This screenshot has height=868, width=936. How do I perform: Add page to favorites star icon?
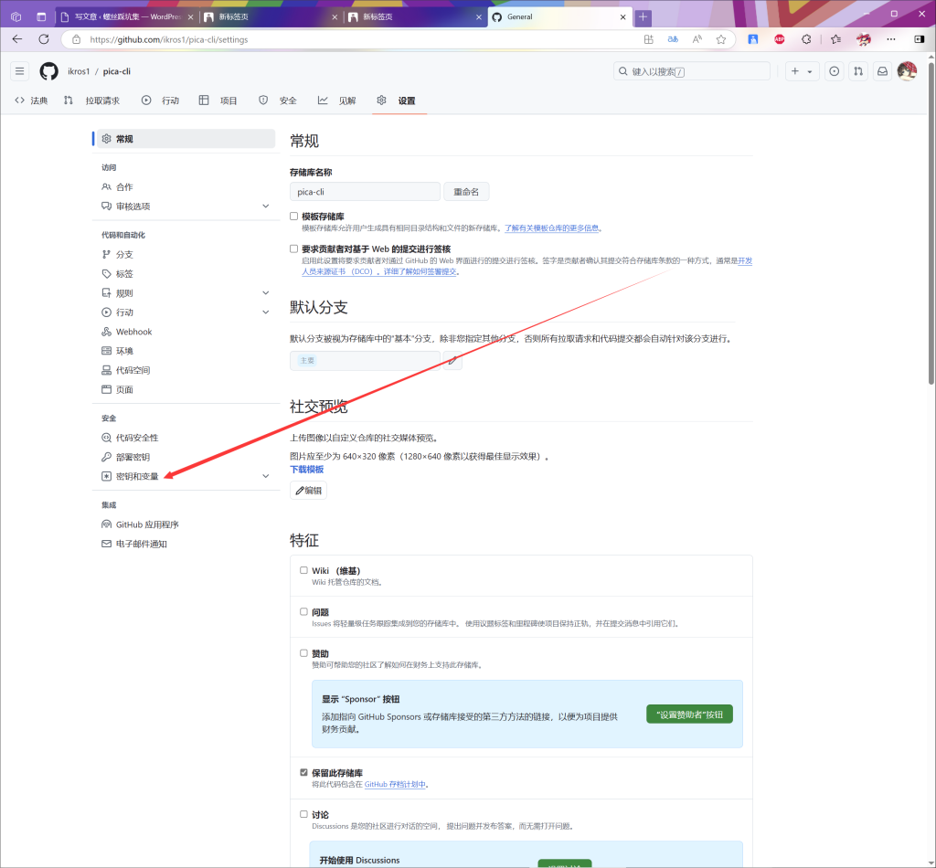tap(721, 39)
